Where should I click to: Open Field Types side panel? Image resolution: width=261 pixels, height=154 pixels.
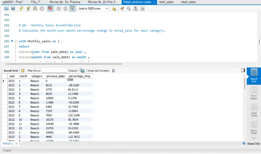coord(254,110)
